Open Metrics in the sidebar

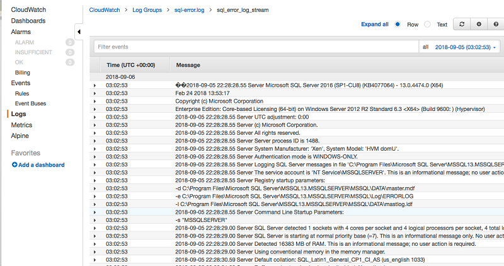click(x=21, y=125)
